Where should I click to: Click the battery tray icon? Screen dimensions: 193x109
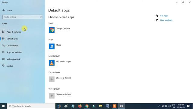point(163,106)
